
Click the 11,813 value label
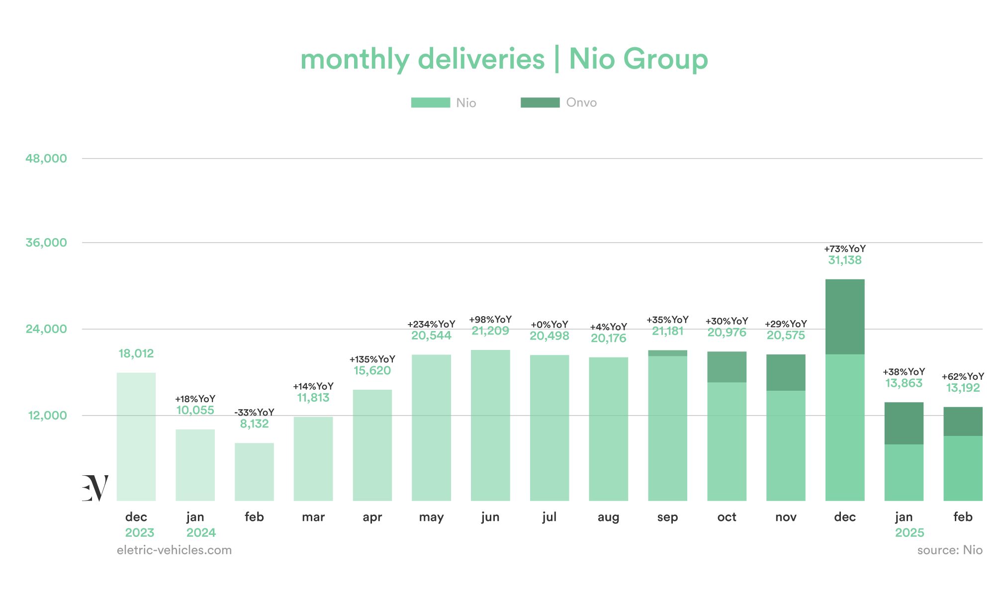click(313, 398)
